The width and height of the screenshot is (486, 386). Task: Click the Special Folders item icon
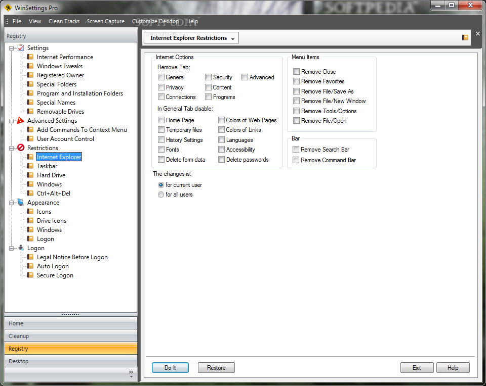pos(30,84)
